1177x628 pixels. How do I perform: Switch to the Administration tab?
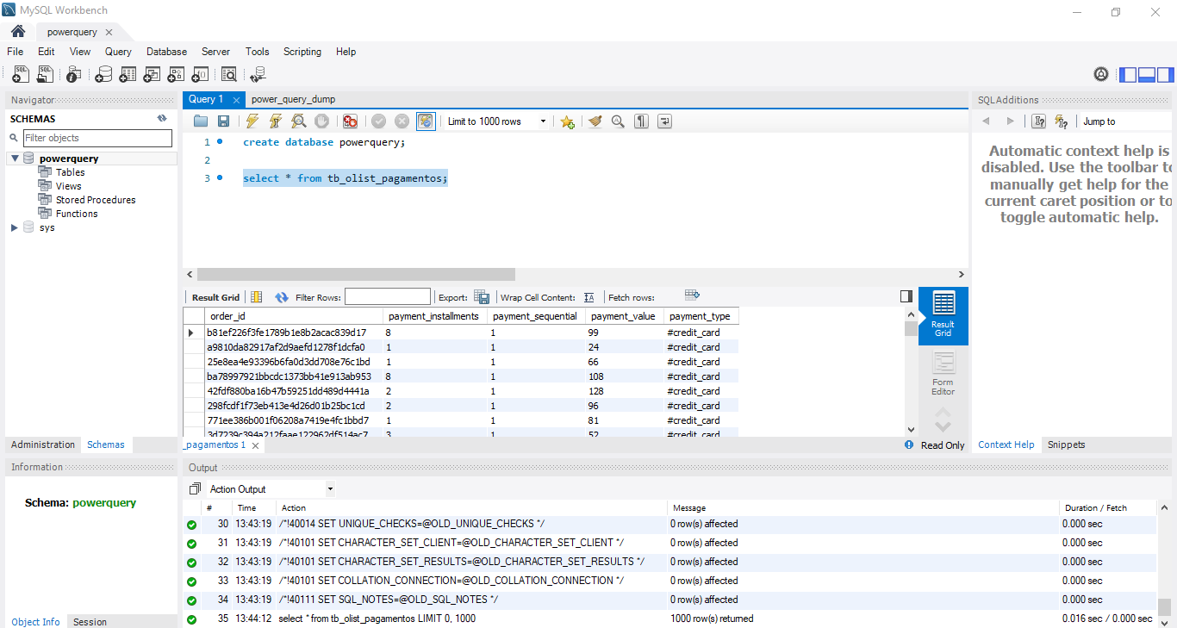pos(43,445)
